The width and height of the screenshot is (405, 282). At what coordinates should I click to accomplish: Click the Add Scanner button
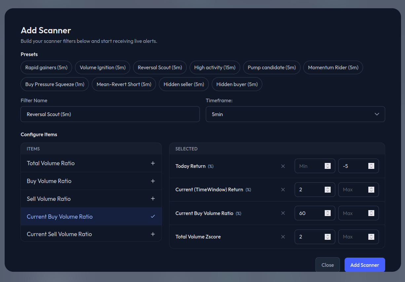point(364,265)
